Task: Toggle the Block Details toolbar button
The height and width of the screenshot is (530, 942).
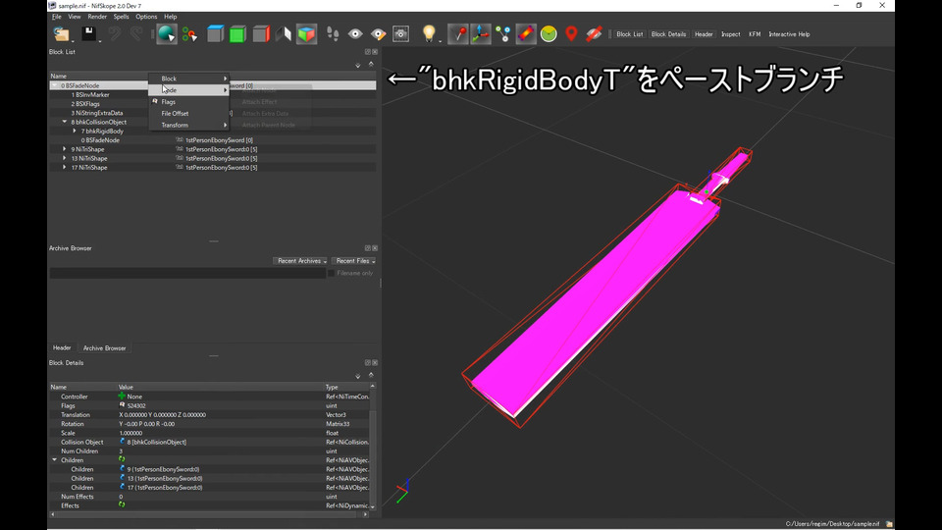Action: [668, 34]
